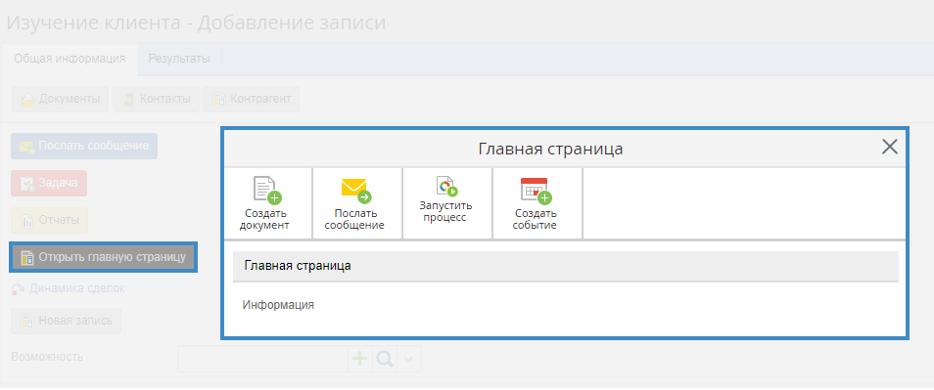This screenshot has width=934, height=390.
Task: Click the Создать событие calendar icon
Action: click(537, 191)
